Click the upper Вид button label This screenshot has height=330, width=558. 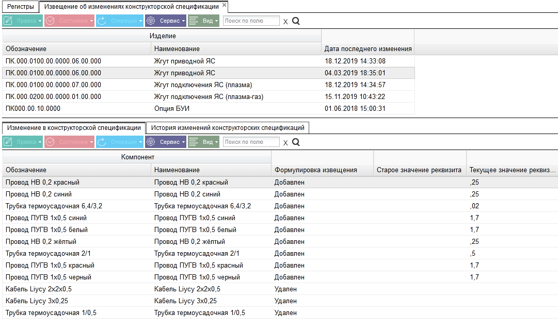208,21
